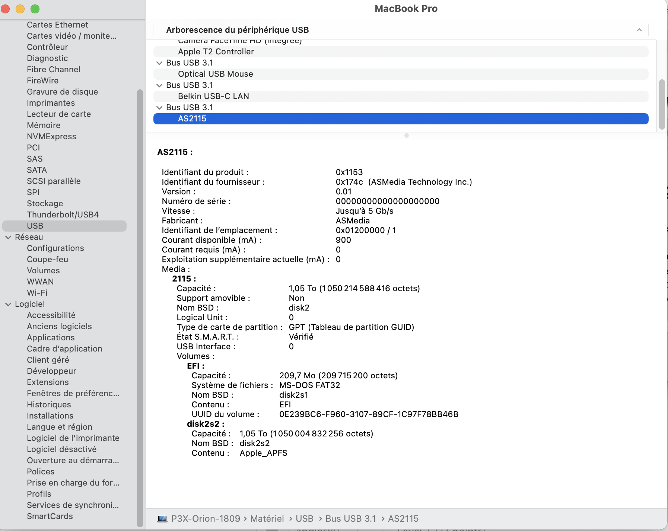The width and height of the screenshot is (668, 531).
Task: Click the split pane divider handle
Action: [407, 136]
